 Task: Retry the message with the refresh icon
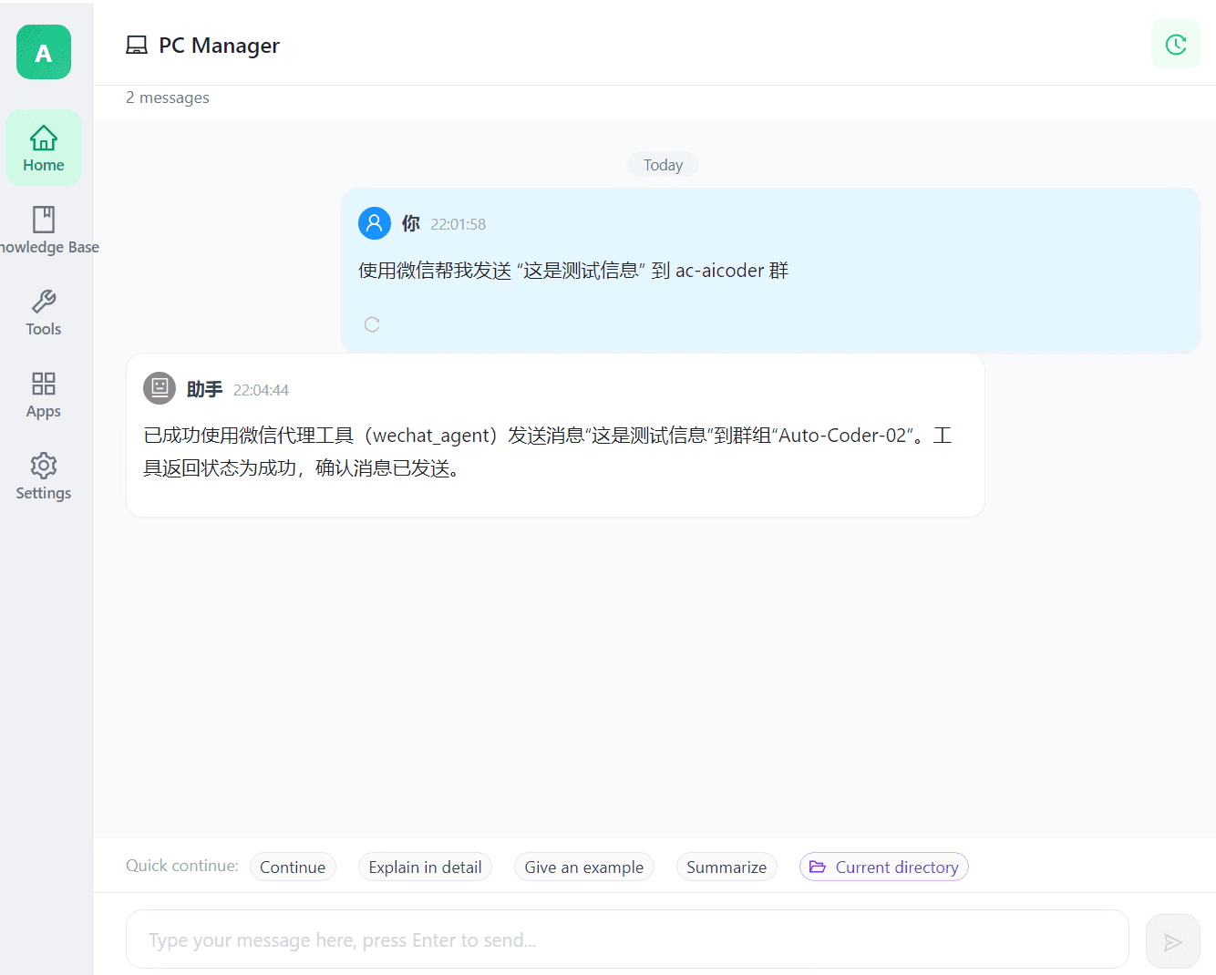point(372,324)
